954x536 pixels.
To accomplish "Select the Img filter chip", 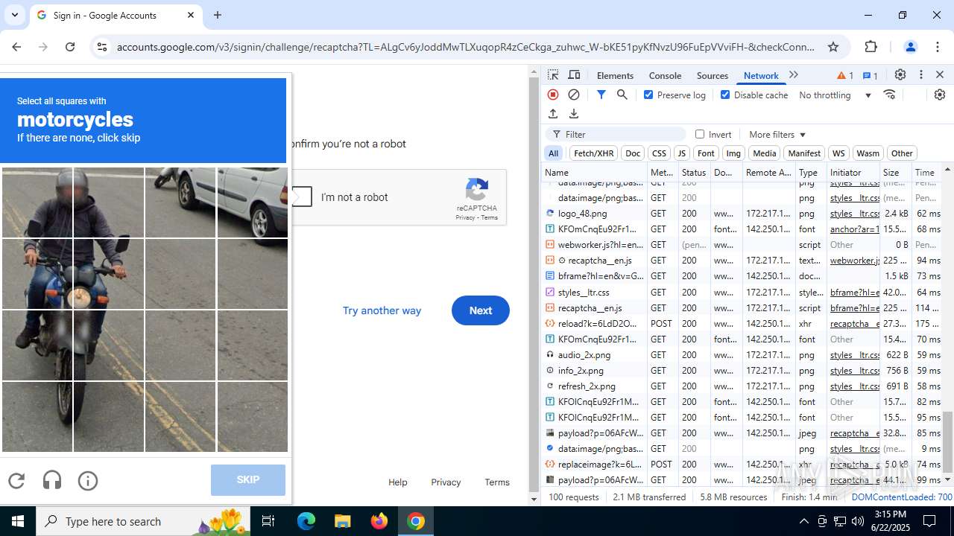I will 733,153.
